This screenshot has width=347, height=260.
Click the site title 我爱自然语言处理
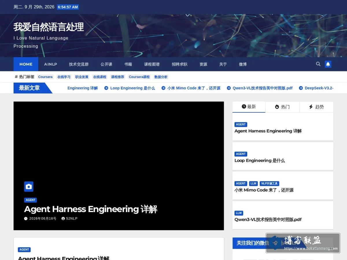(x=49, y=27)
